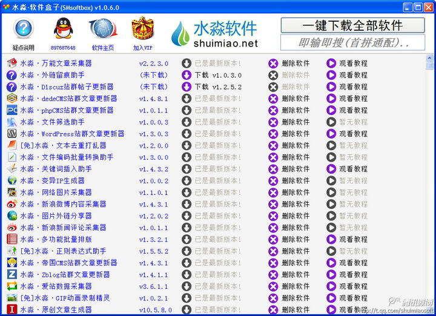This screenshot has height=316, width=436.
Task: Open [免]水淼·正则表达式助手 entry
Action: (x=63, y=251)
